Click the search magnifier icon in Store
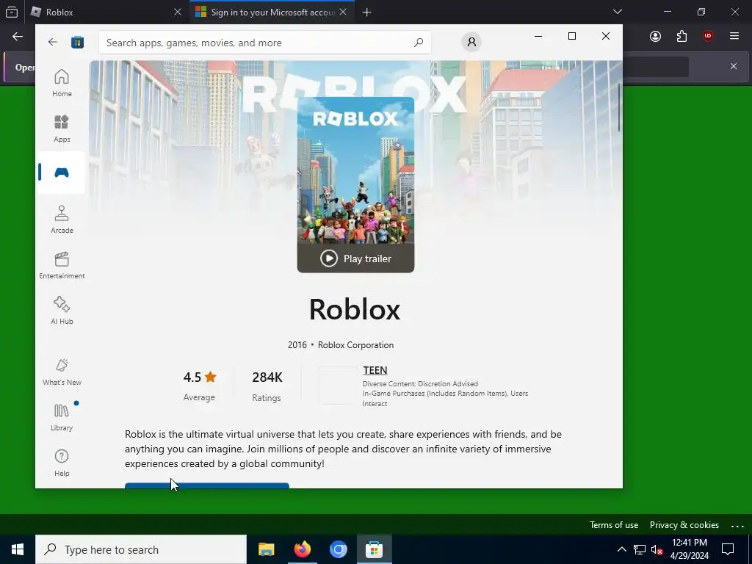Viewport: 752px width, 564px height. click(418, 42)
